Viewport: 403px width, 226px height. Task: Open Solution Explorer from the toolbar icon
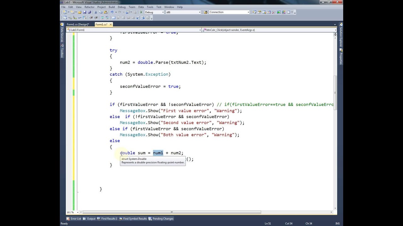pyautogui.click(x=254, y=12)
